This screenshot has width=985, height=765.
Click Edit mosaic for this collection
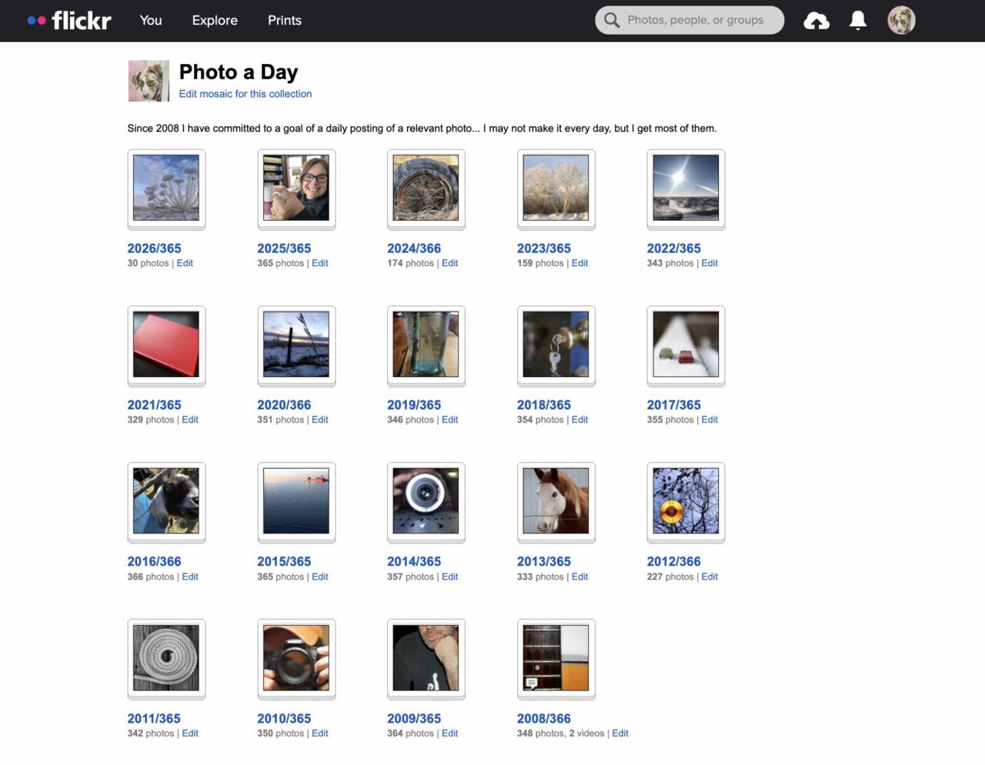pyautogui.click(x=245, y=93)
